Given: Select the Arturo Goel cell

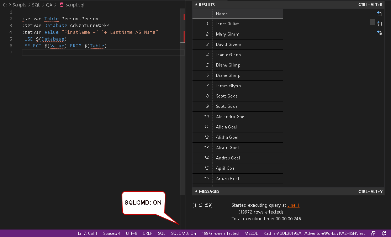Looking at the screenshot, I should pos(248,179).
